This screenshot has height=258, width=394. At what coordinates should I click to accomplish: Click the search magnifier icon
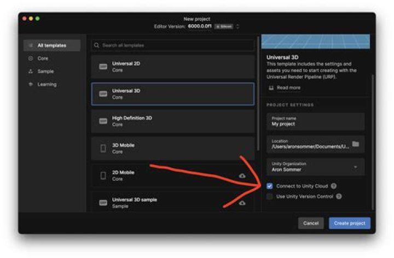point(96,45)
